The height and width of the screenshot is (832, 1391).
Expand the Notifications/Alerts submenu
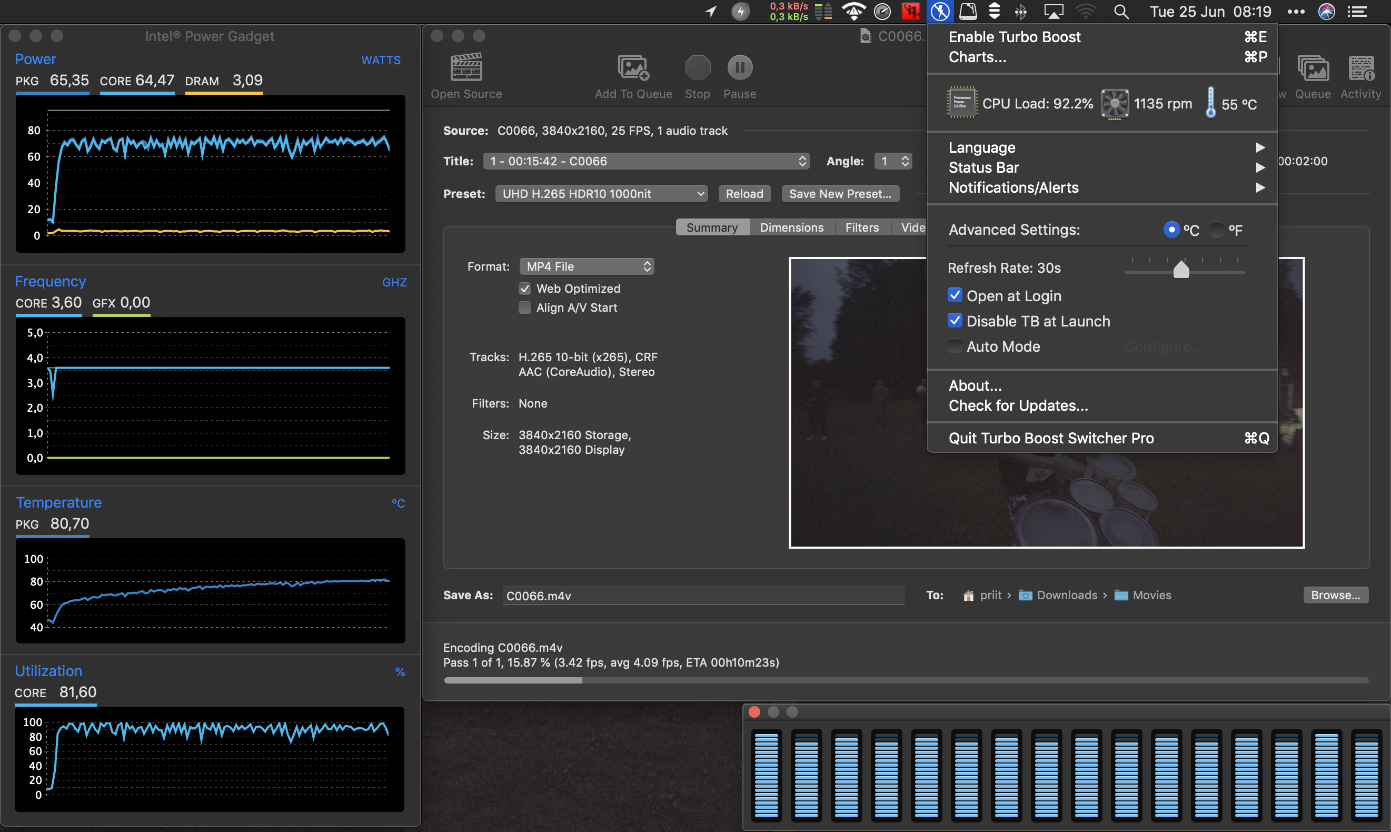coord(1102,188)
